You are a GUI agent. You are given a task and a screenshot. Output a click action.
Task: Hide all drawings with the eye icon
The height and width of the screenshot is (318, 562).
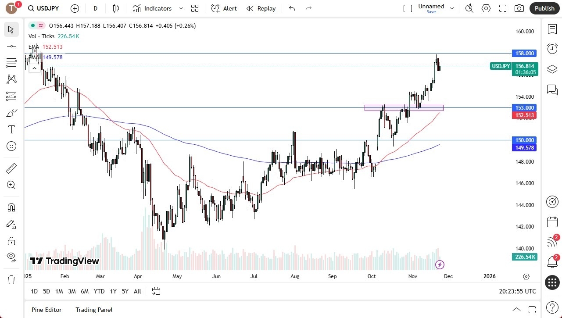coord(11,257)
